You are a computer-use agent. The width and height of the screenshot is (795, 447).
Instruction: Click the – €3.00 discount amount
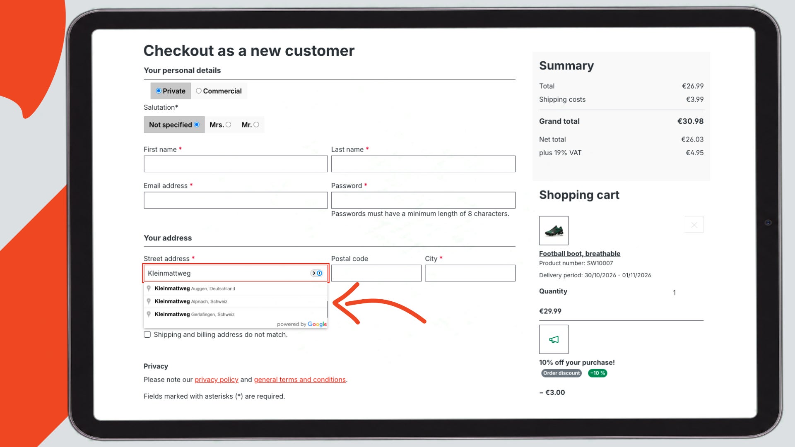click(552, 392)
